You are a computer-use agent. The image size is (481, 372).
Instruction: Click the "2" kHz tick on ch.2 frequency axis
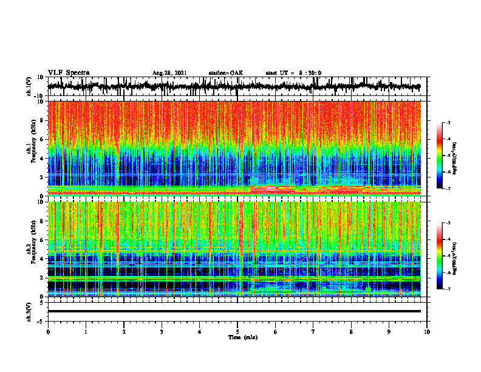(43, 278)
